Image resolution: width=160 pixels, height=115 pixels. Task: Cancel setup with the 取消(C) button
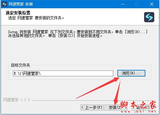(x=143, y=107)
